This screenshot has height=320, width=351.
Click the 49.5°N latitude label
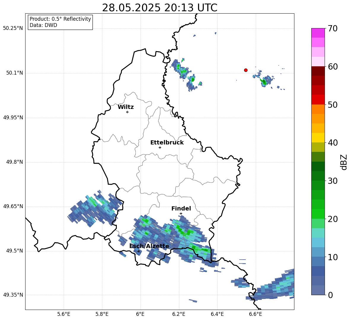click(x=15, y=251)
